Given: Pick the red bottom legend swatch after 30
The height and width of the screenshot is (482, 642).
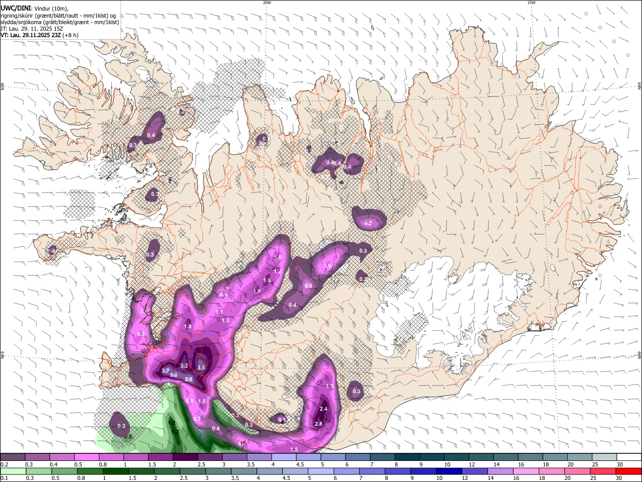Looking at the screenshot, I should pos(629,471).
